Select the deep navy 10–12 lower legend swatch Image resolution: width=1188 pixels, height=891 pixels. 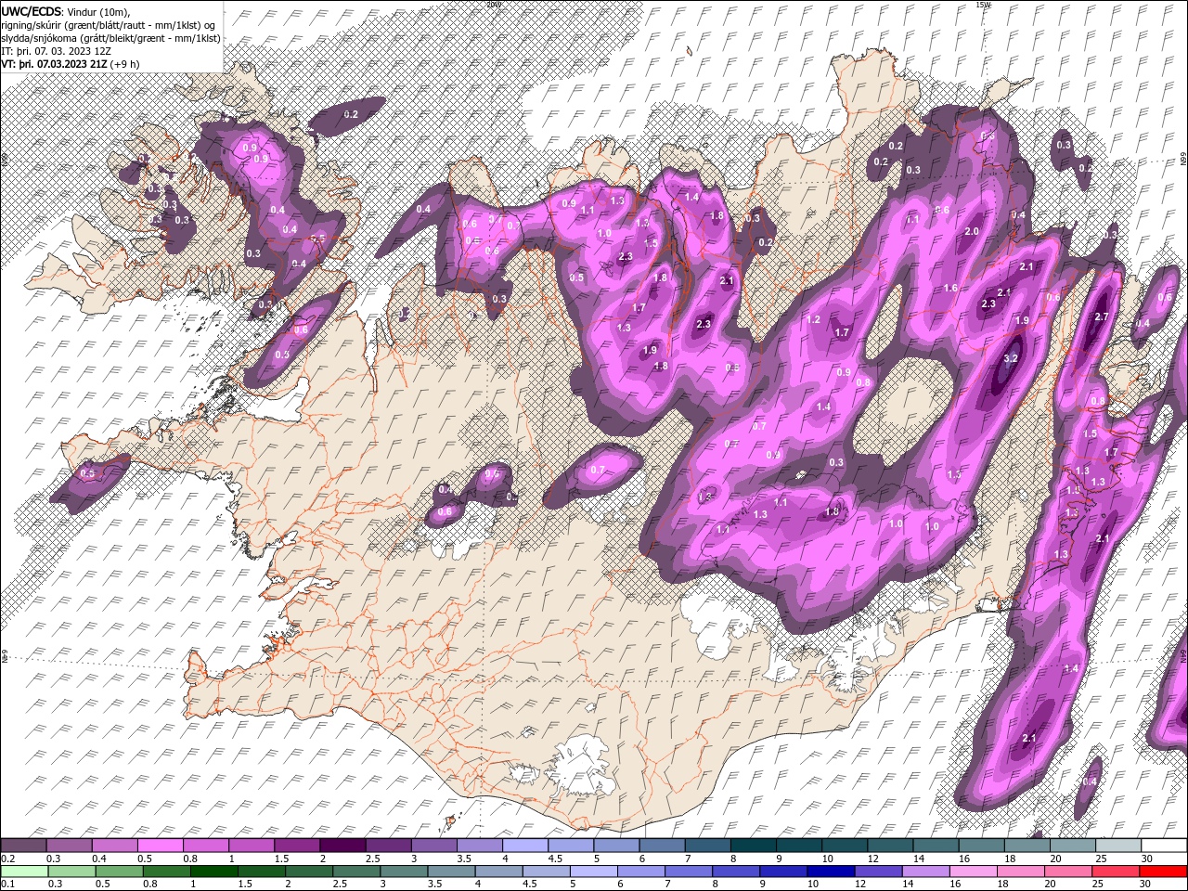pos(831,871)
